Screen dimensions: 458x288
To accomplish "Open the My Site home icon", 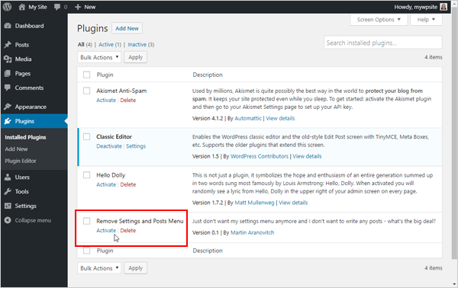I will (x=22, y=7).
